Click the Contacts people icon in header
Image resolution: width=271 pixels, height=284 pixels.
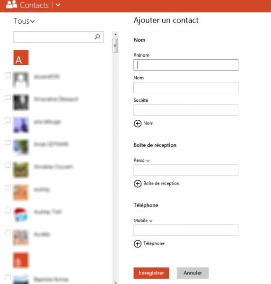[11, 5]
